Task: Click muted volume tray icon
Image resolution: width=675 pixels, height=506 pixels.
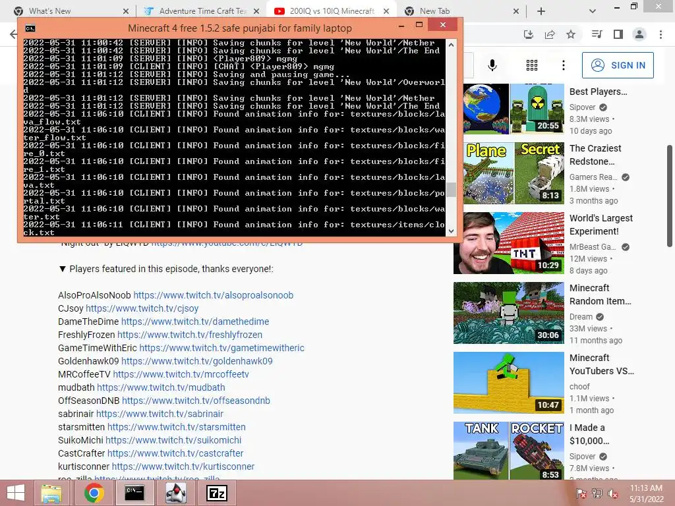Action: coord(613,493)
